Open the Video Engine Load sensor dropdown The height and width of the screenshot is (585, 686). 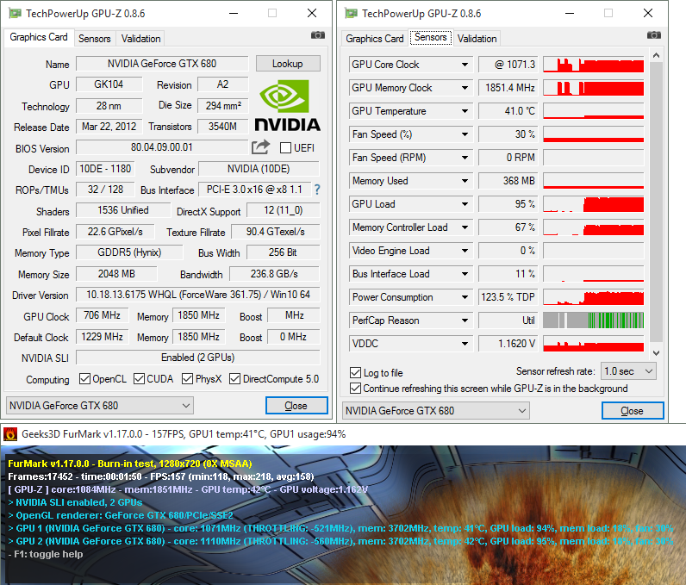465,251
